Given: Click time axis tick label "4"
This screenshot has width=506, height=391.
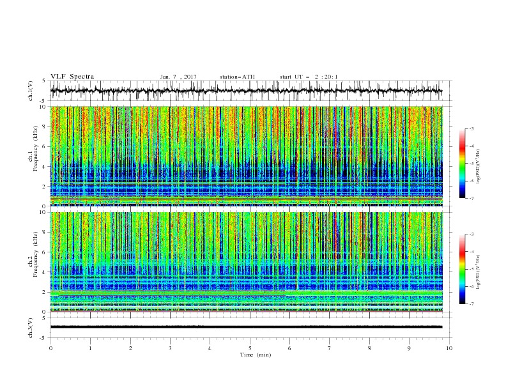Looking at the screenshot, I should click(210, 348).
